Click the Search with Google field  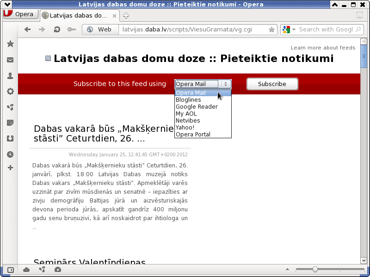pos(326,30)
